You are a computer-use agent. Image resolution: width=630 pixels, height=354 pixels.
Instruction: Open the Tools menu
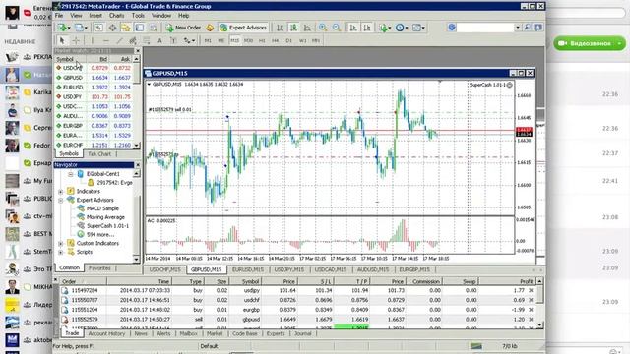[138, 16]
